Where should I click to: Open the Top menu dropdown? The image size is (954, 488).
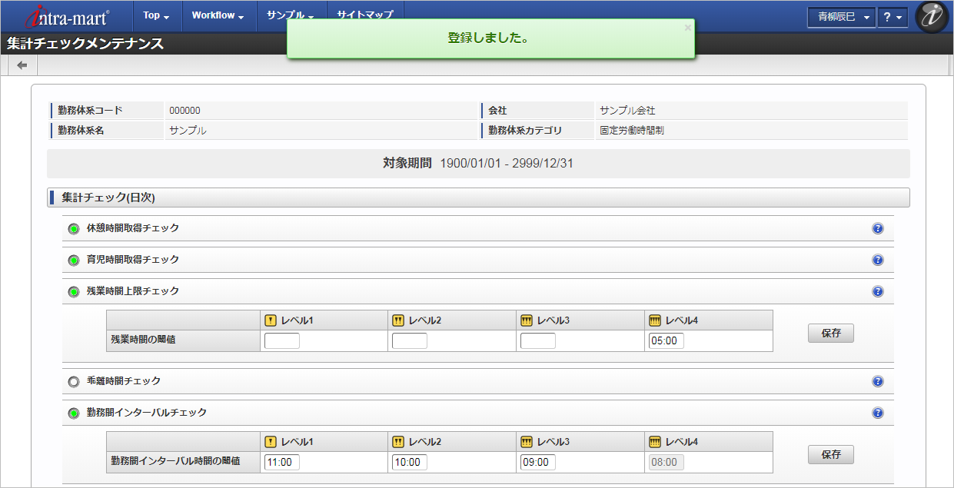pyautogui.click(x=157, y=15)
